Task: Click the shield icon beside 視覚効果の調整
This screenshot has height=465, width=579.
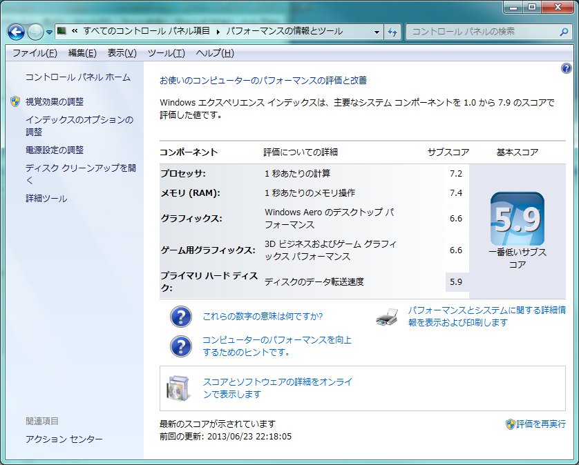Action: [15, 101]
